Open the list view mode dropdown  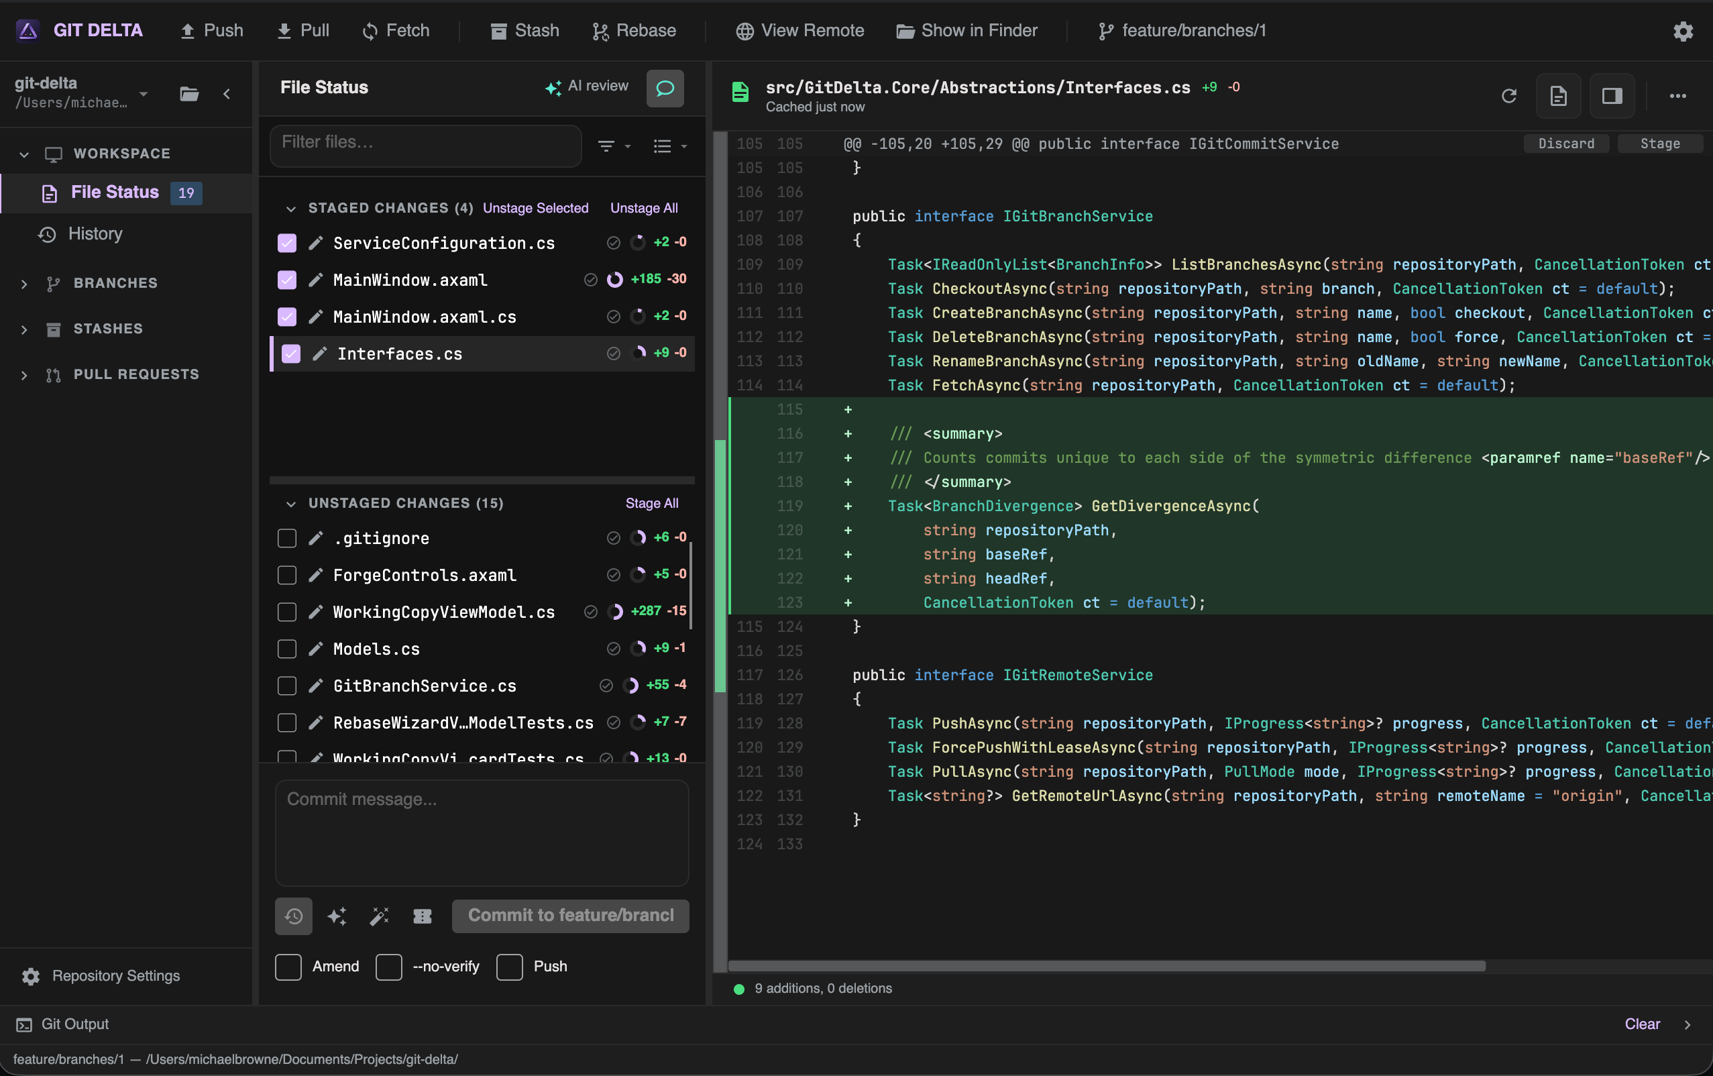coord(670,147)
